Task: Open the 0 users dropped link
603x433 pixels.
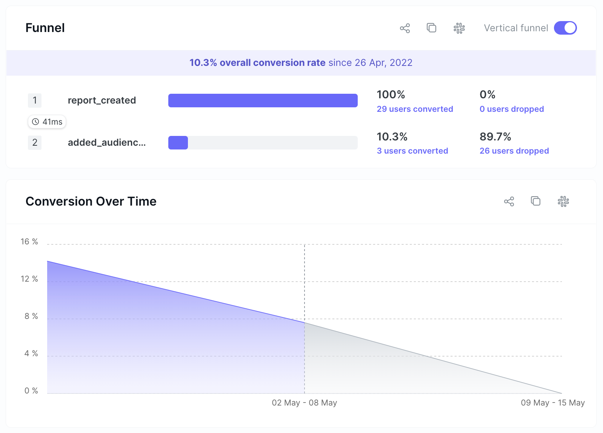Action: coord(511,109)
